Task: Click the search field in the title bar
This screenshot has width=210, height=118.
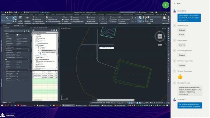Action: click(128, 12)
